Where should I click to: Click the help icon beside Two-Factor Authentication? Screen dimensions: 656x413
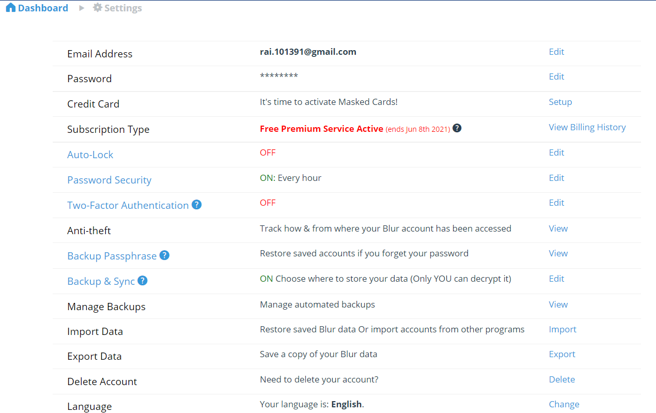point(196,205)
